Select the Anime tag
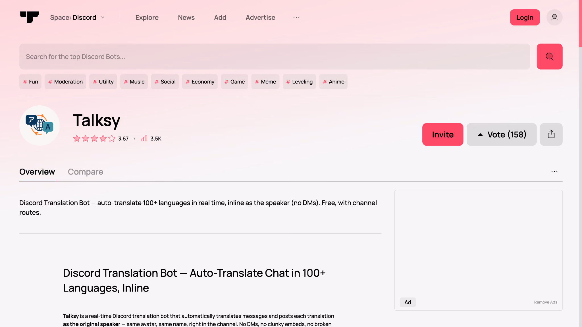Screen dimensions: 582x327 pos(333,82)
